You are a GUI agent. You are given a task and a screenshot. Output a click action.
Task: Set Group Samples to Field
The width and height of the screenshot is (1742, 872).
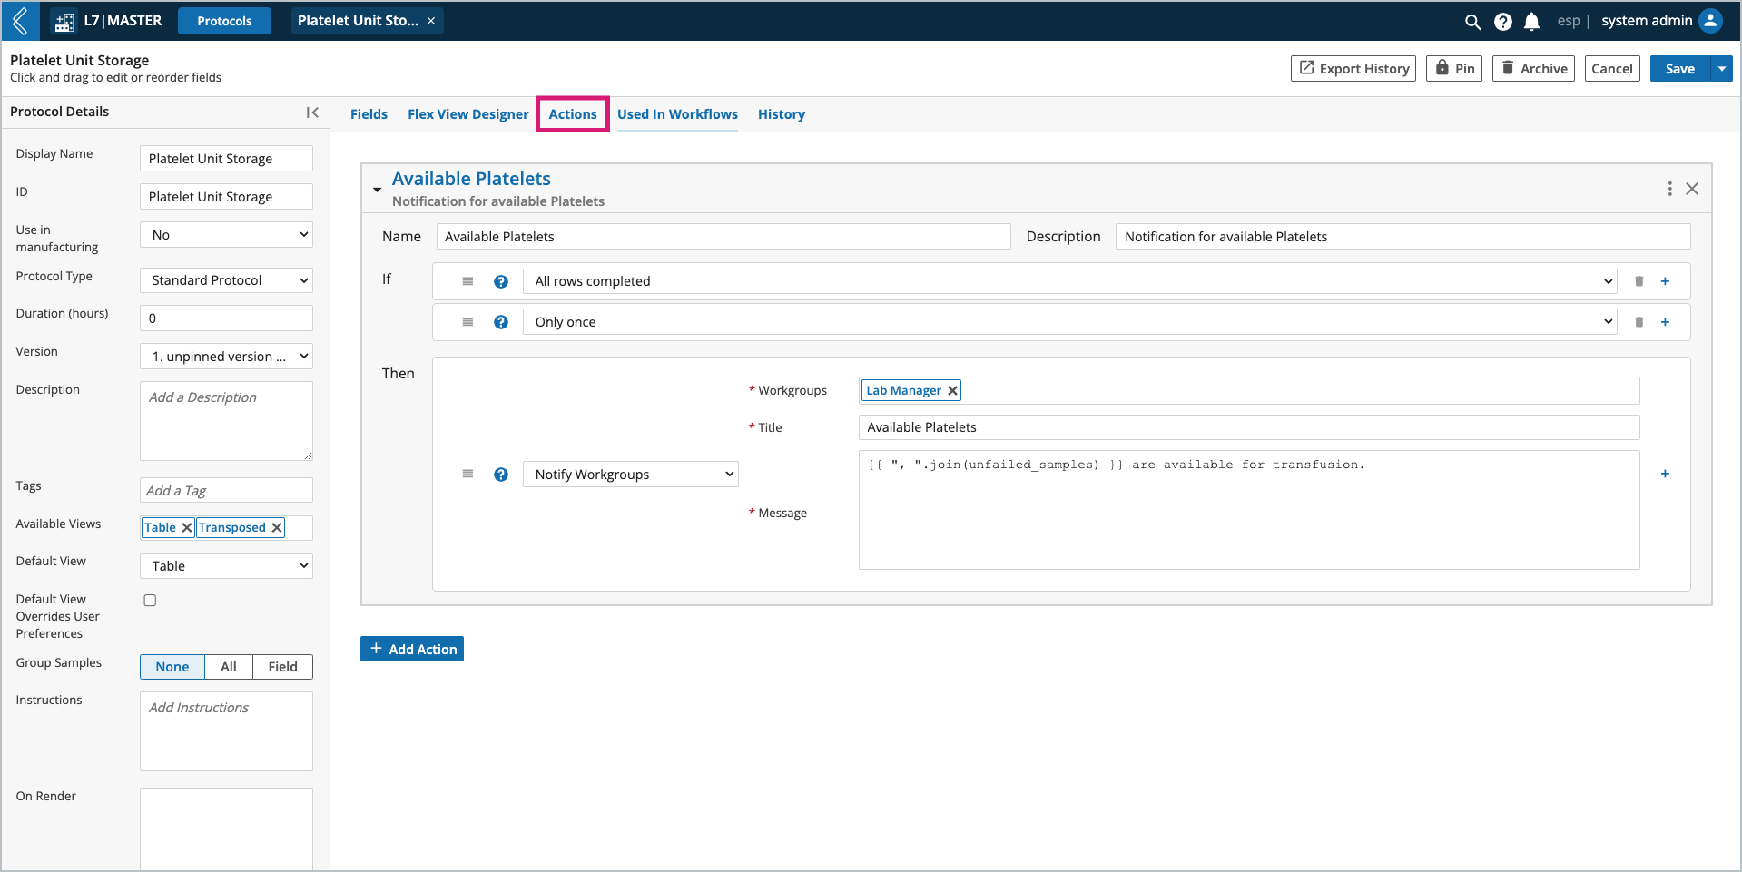click(282, 667)
